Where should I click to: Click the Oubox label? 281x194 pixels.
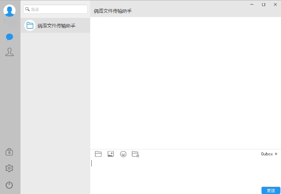click(x=267, y=154)
